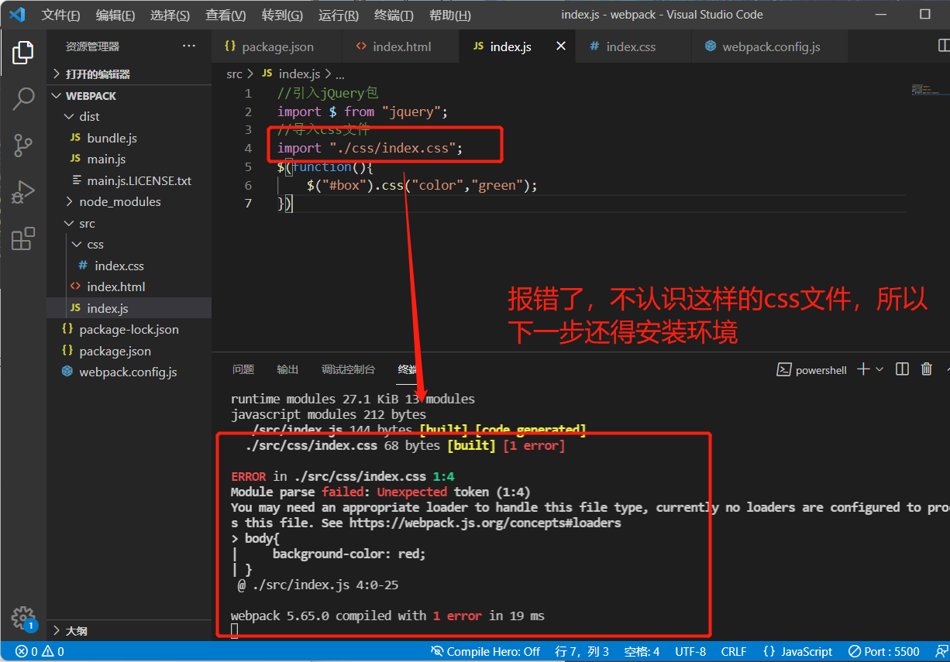Open package-lock.json in the explorer
This screenshot has width=950, height=662.
click(129, 329)
